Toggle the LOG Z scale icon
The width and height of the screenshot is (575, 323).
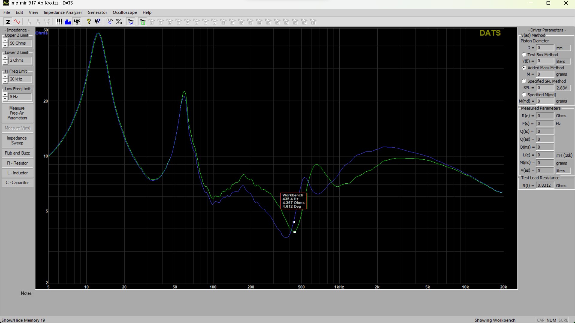77,22
